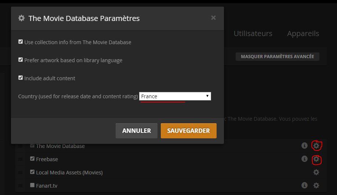Open Fanart.tv agent settings gear
This screenshot has height=195, width=337.
(x=316, y=185)
